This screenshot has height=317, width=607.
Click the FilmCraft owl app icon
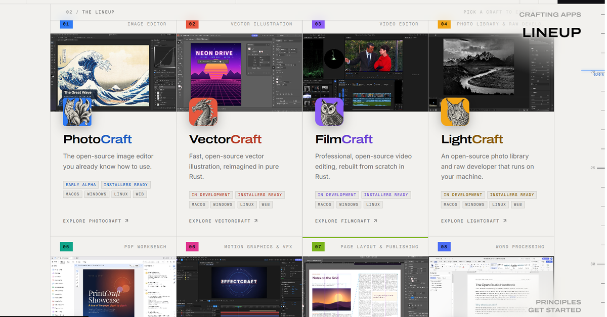coord(329,112)
